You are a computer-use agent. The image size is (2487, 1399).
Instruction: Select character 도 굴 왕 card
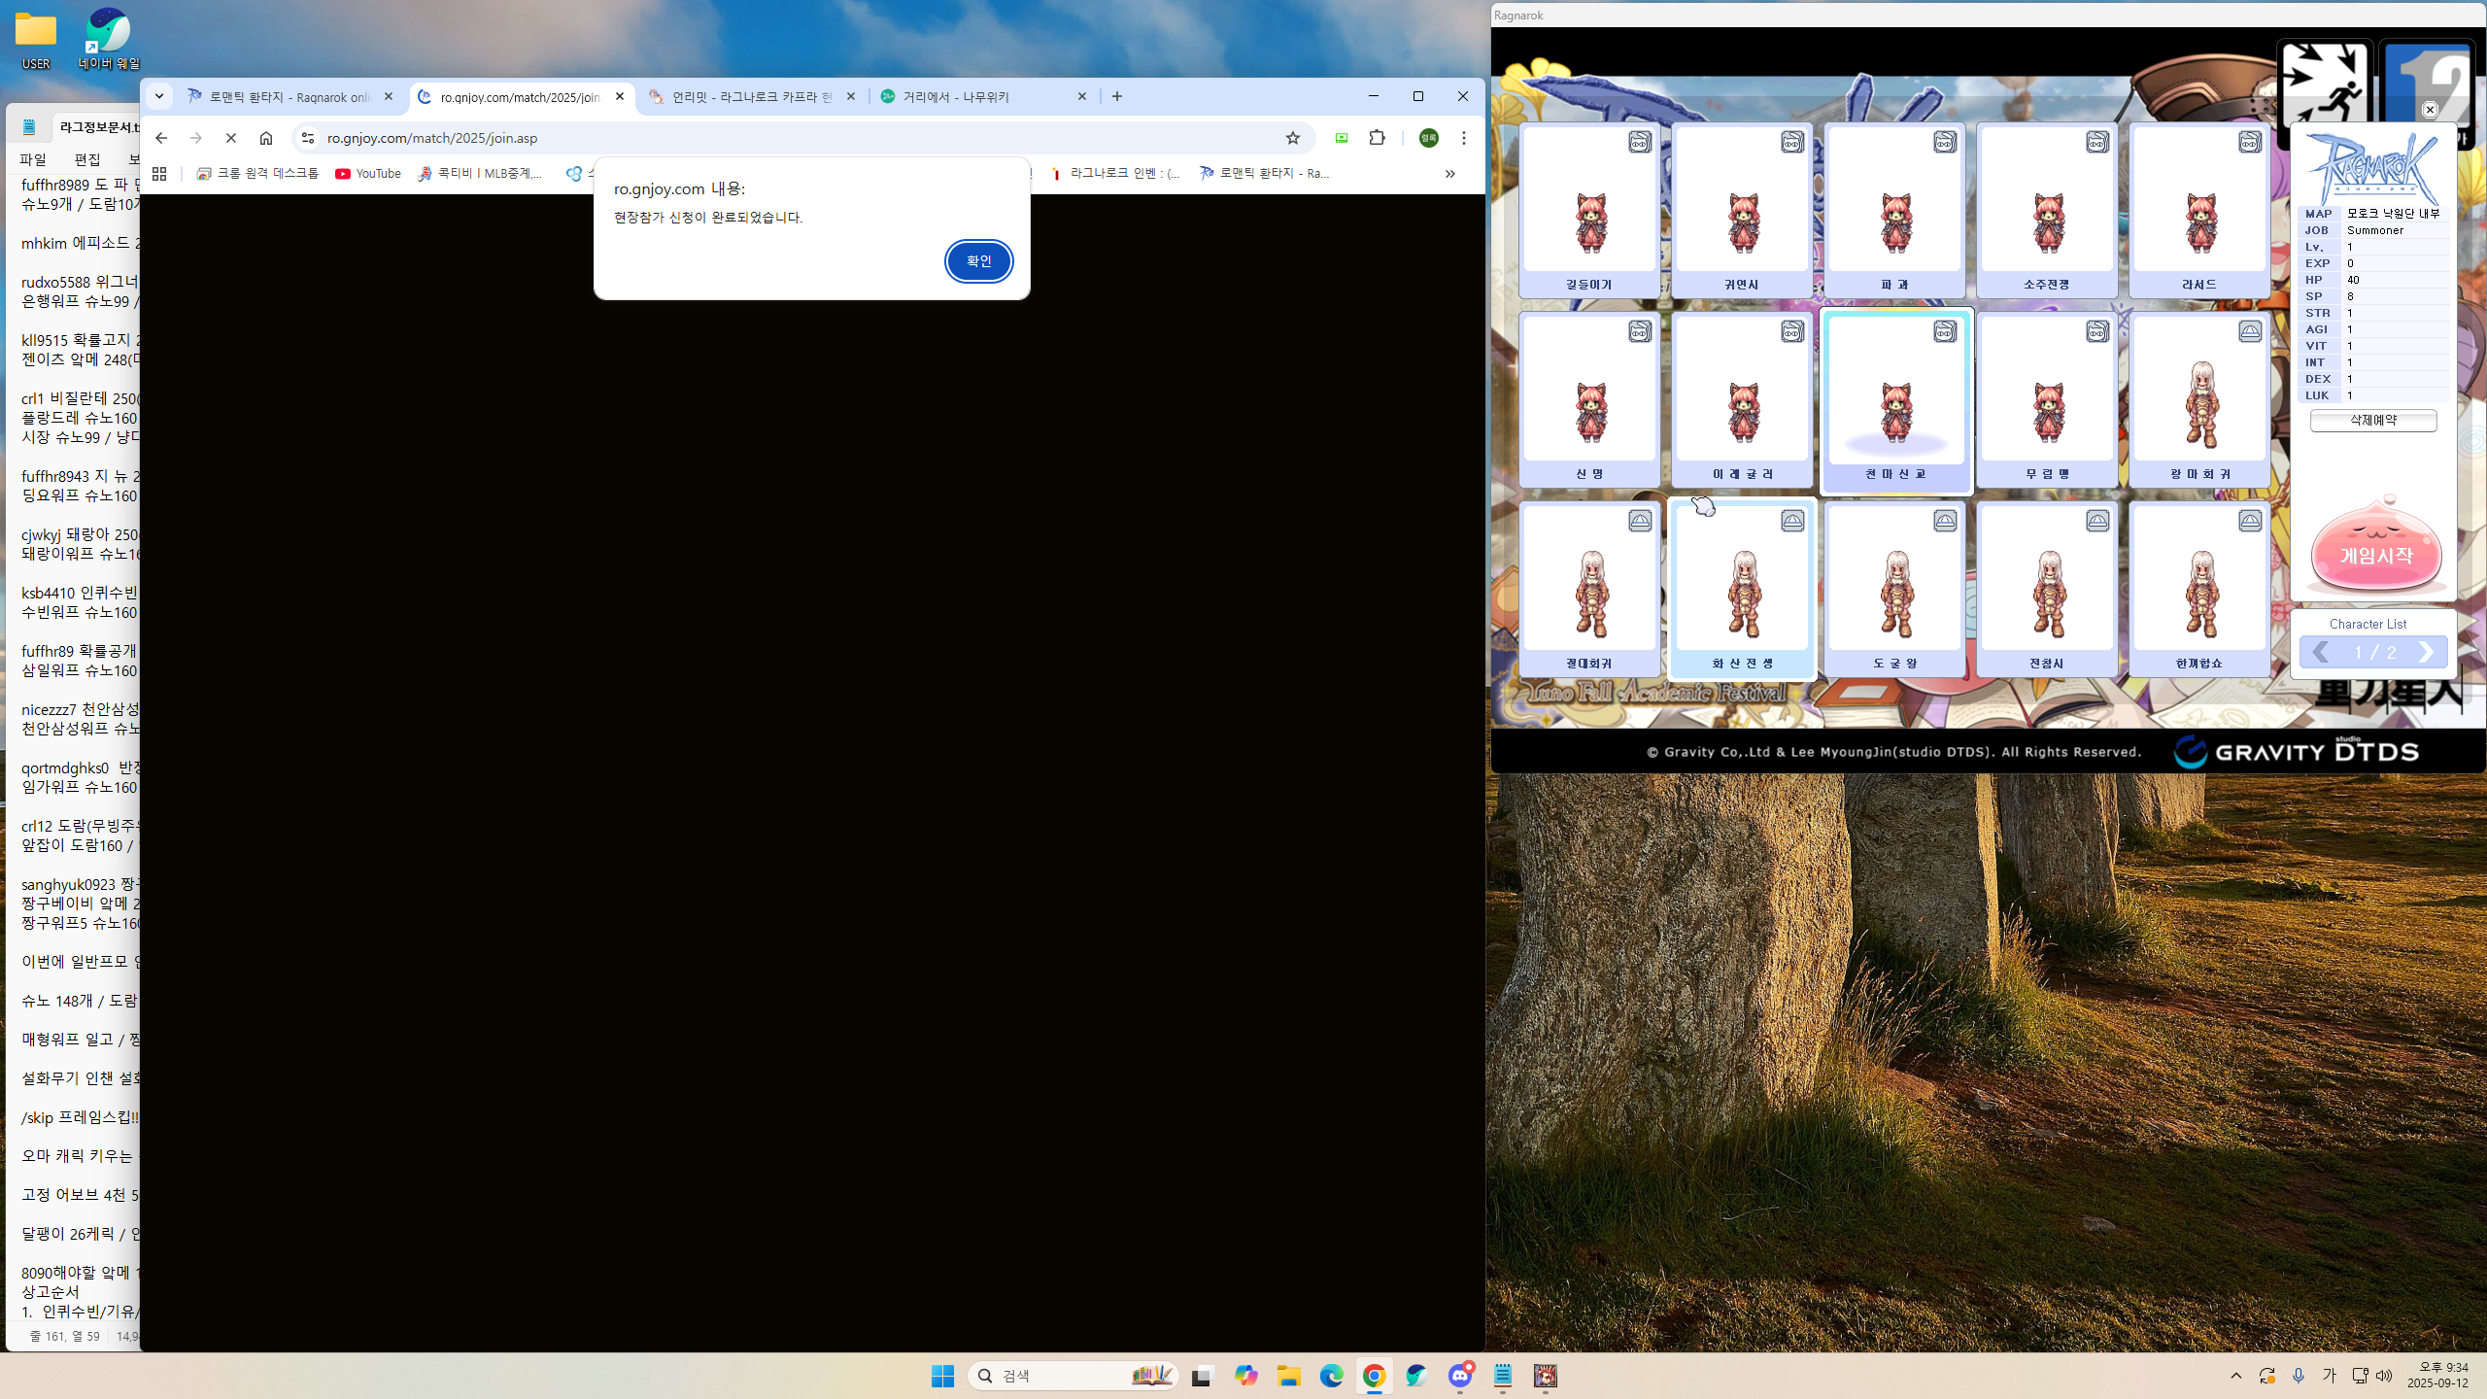(x=1894, y=589)
